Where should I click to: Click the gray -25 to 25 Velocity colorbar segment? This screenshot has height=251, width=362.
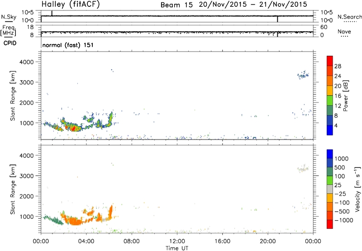tap(330, 189)
